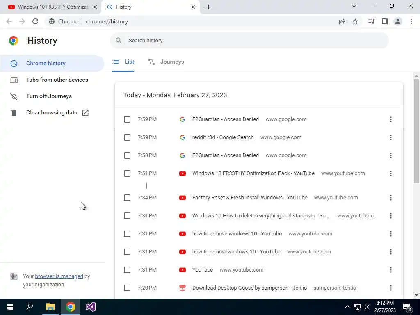Switch to the List view tab
The width and height of the screenshot is (420, 315).
pyautogui.click(x=123, y=62)
